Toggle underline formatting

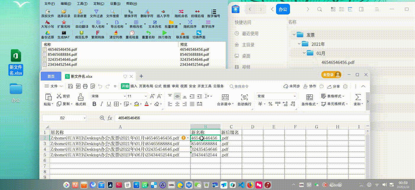pos(109,104)
